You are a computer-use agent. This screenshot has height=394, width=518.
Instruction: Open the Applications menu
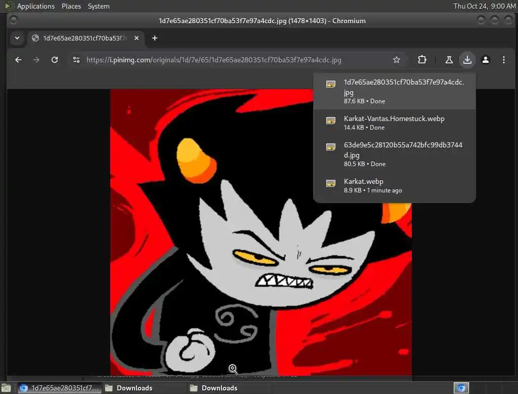click(x=36, y=6)
